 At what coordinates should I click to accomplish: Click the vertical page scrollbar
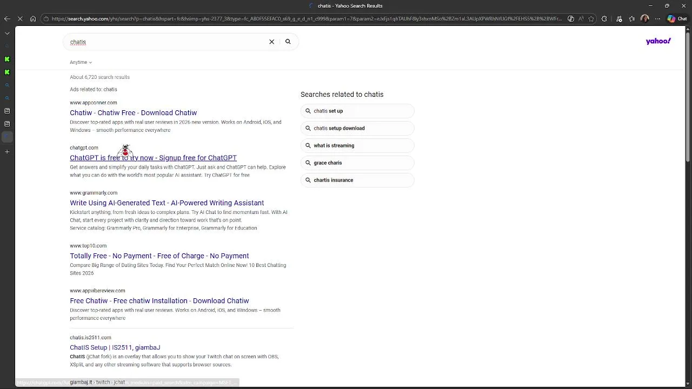(x=688, y=97)
